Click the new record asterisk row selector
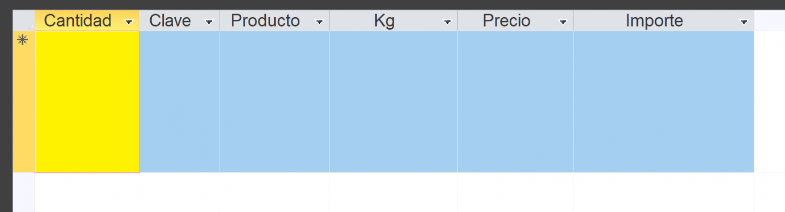The image size is (785, 212). [24, 102]
